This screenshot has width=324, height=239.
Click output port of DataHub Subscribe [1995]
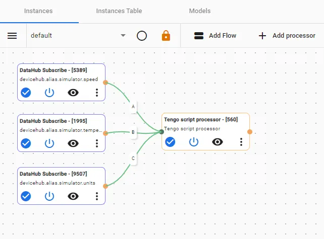tap(105, 133)
